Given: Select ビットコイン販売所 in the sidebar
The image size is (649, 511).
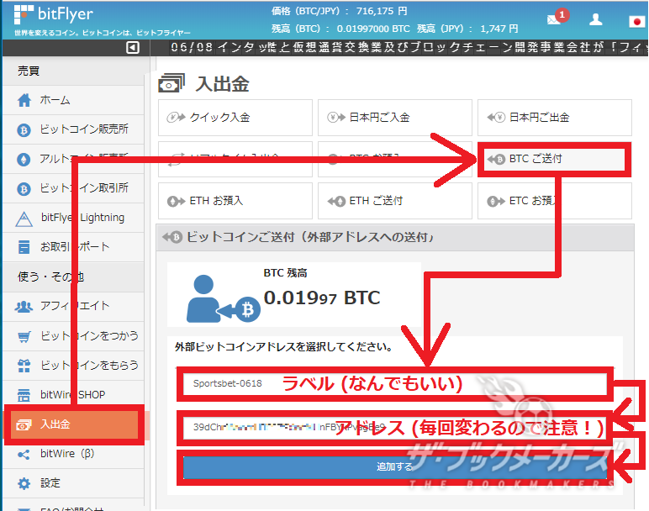Looking at the screenshot, I should click(83, 129).
